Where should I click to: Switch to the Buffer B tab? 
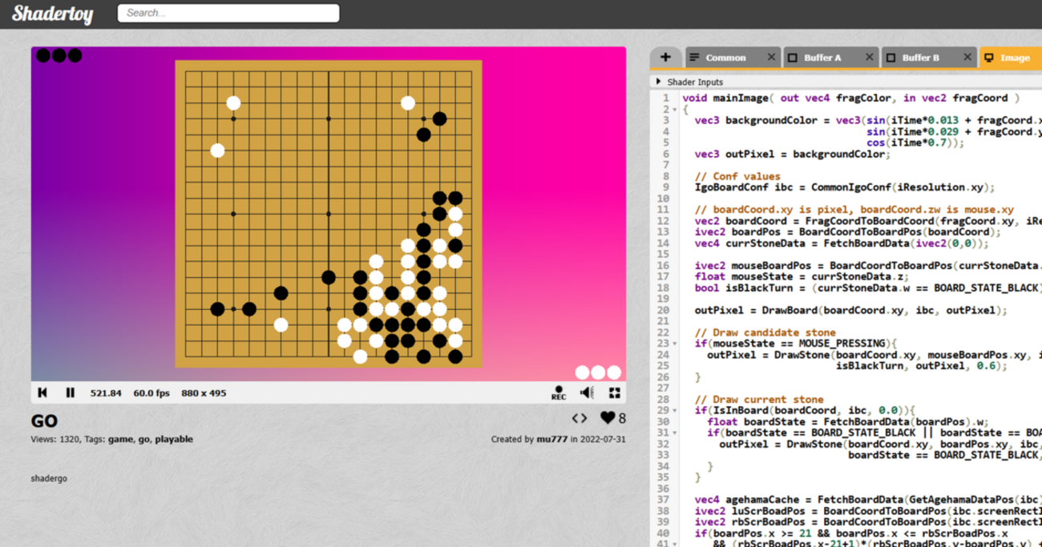tap(921, 58)
